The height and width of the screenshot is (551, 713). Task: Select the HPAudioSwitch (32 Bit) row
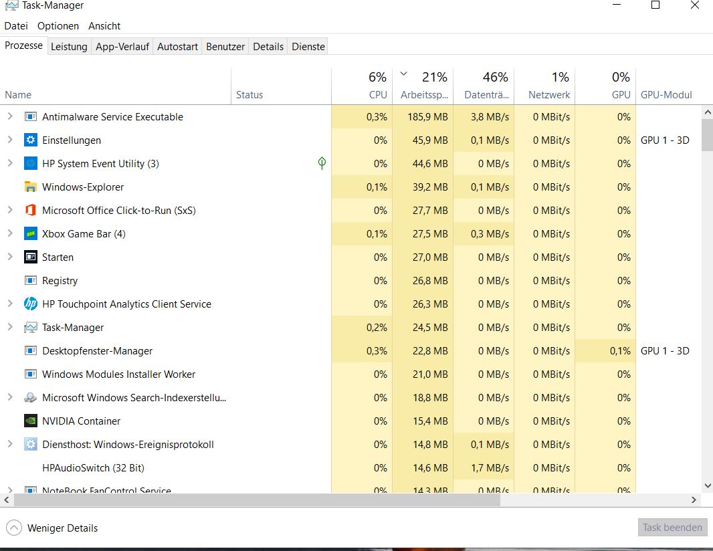pyautogui.click(x=351, y=468)
